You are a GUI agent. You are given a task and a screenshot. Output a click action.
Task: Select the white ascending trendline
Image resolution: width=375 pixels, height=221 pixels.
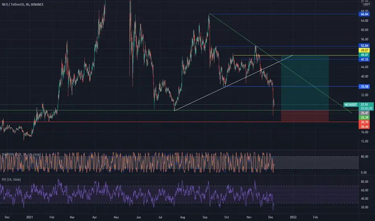[x=234, y=82]
